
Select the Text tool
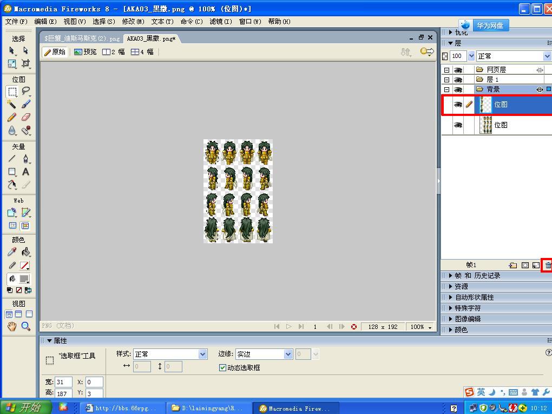25,172
